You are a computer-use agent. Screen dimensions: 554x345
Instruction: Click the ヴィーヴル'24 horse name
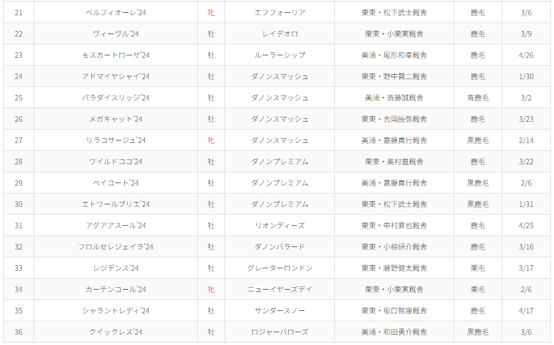click(x=116, y=33)
